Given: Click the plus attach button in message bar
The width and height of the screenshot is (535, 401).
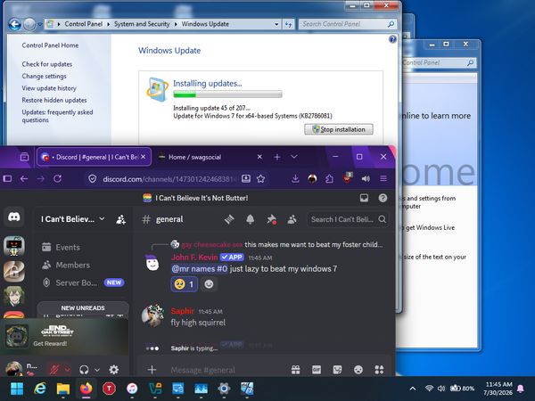Looking at the screenshot, I should coord(152,370).
